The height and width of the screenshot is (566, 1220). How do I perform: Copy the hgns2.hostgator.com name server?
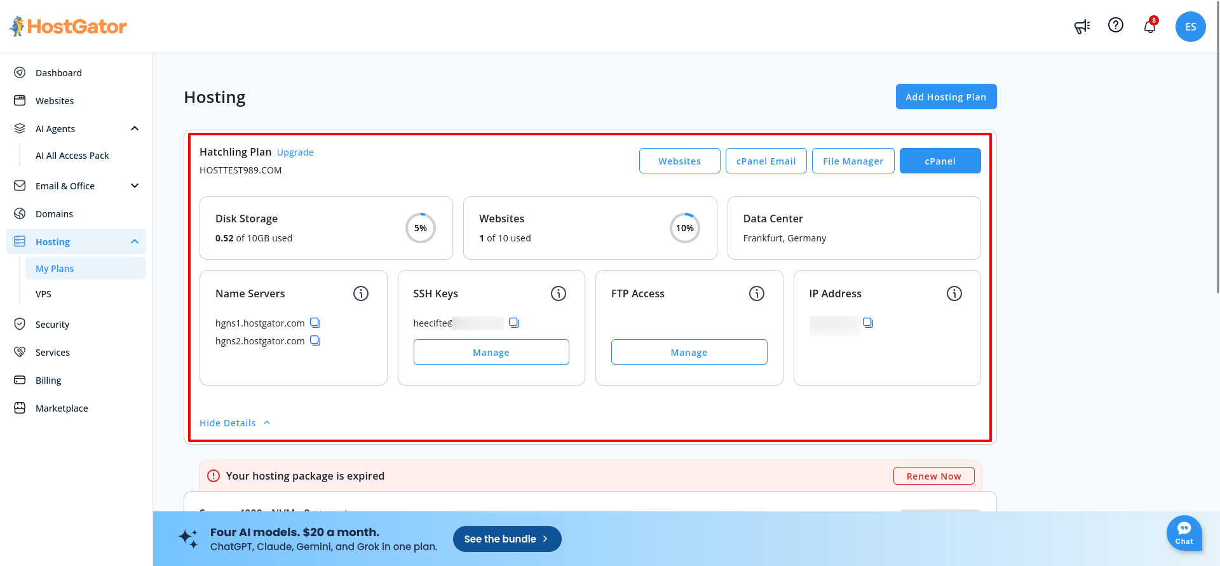(315, 340)
